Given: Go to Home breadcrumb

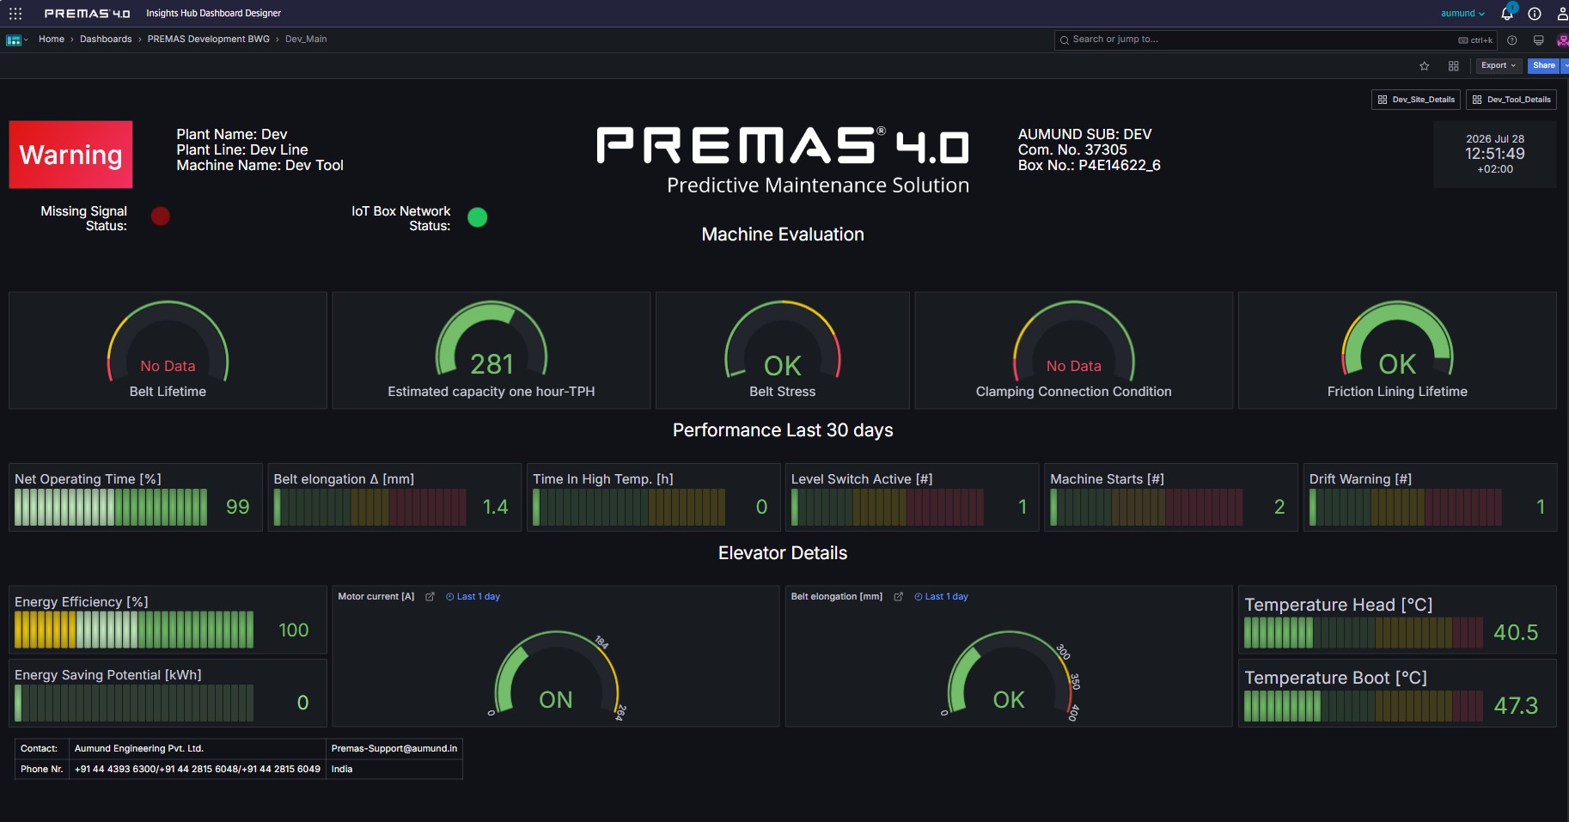Looking at the screenshot, I should [52, 40].
